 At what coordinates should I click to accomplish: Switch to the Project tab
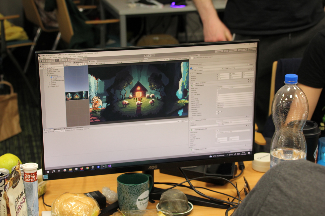57,129
